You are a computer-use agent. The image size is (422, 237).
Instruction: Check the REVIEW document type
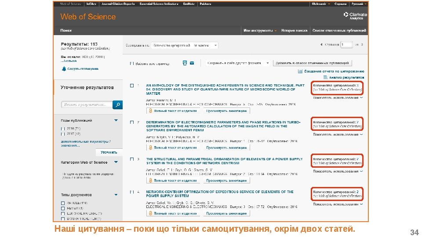63,208
